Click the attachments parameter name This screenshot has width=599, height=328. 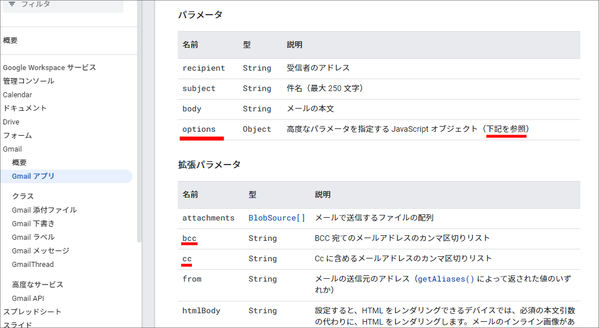(x=208, y=218)
